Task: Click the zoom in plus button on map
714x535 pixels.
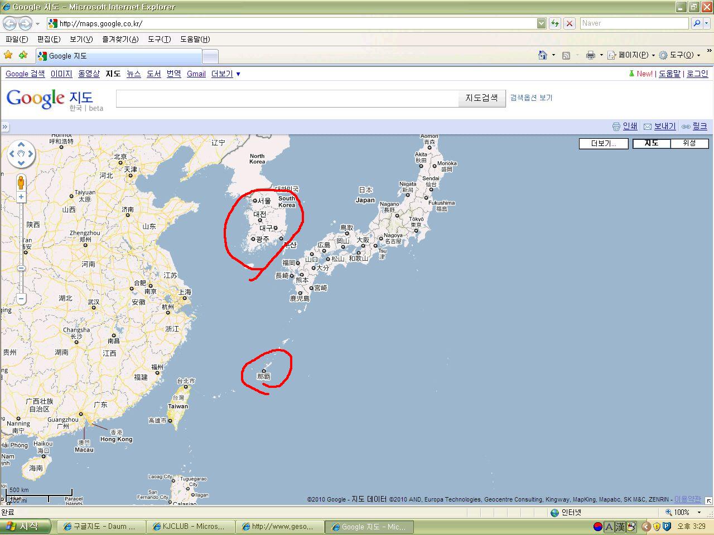Action: coord(21,197)
